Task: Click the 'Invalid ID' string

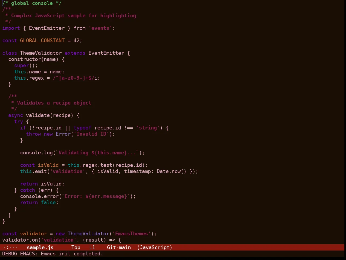Action: [x=91, y=134]
